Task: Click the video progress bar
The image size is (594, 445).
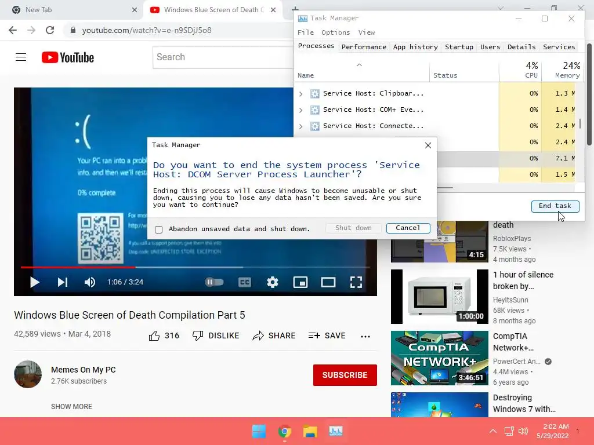Action: click(x=195, y=267)
